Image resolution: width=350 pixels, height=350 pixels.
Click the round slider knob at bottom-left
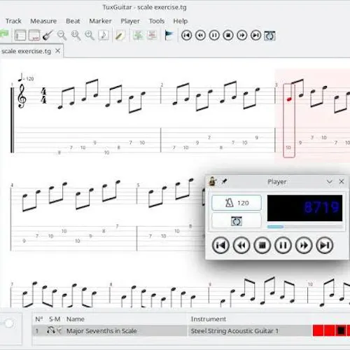(x=9, y=323)
